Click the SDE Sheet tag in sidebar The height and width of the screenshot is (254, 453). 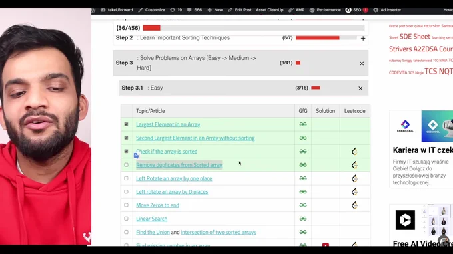point(414,37)
